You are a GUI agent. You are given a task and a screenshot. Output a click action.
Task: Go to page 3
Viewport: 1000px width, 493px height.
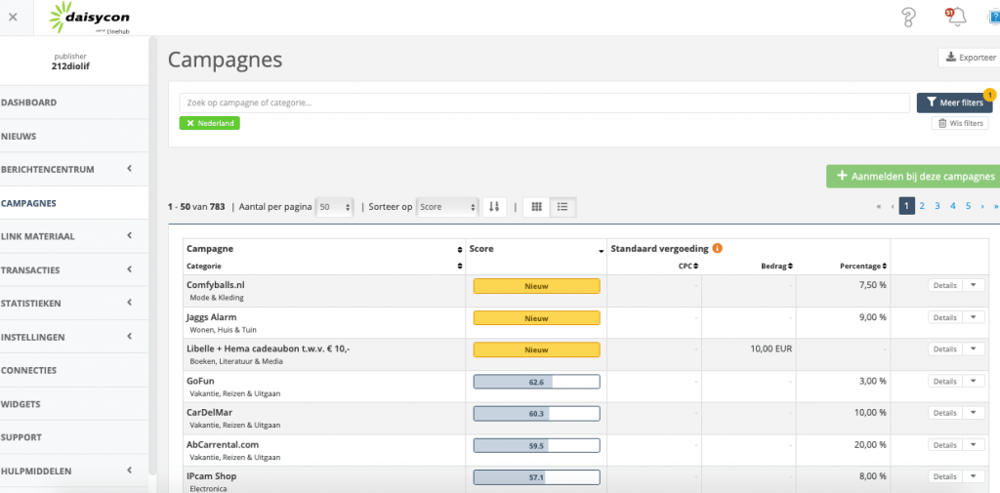[x=937, y=206]
